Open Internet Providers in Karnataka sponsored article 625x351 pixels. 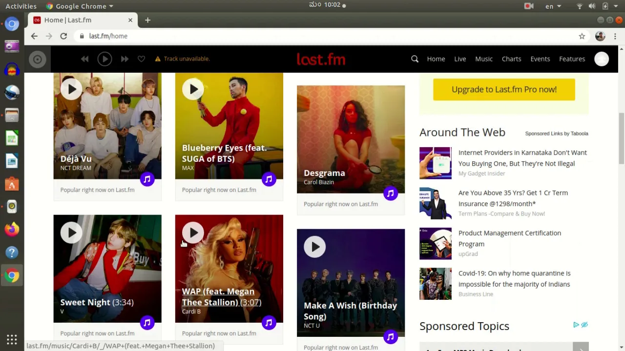[522, 158]
